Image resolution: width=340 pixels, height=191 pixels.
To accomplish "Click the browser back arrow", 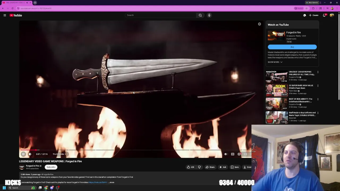I will click(x=3, y=8).
